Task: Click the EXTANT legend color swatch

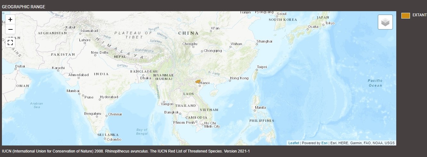Action: point(406,15)
